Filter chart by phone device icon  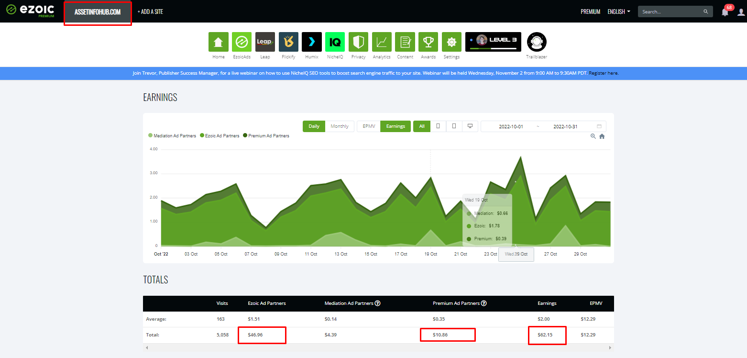438,126
